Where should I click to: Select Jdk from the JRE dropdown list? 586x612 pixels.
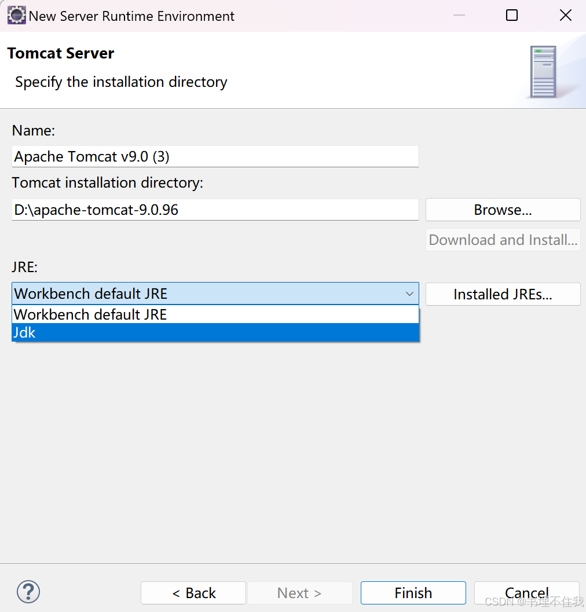[x=215, y=332]
